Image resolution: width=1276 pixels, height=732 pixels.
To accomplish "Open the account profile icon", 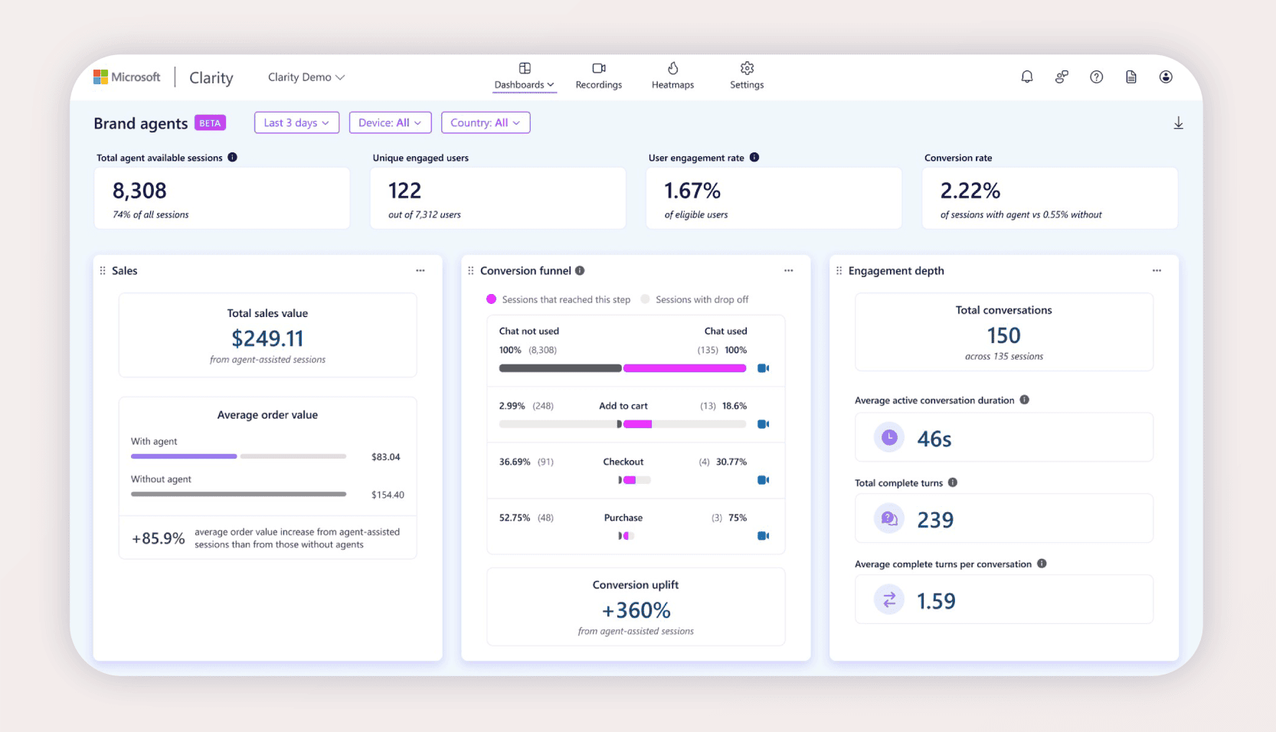I will point(1166,77).
